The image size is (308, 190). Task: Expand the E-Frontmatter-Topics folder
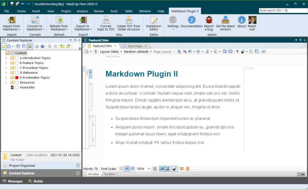click(x=6, y=78)
